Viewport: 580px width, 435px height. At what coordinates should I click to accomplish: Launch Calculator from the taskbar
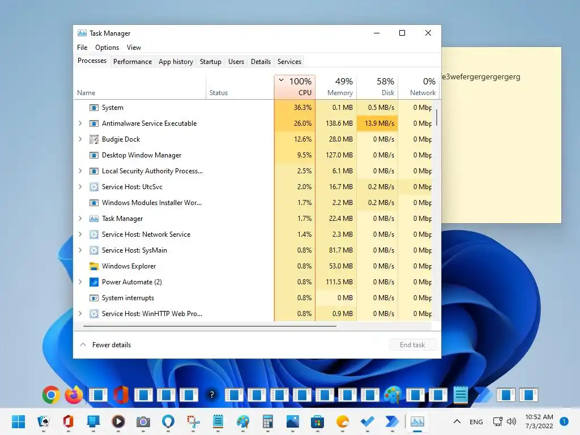268,421
